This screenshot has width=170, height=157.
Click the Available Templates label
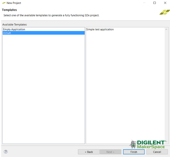click(15, 25)
